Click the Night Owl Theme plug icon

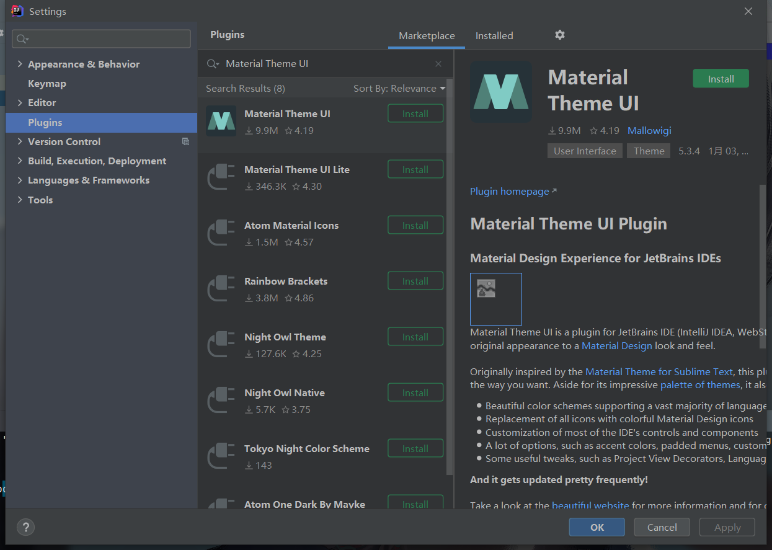click(x=221, y=344)
